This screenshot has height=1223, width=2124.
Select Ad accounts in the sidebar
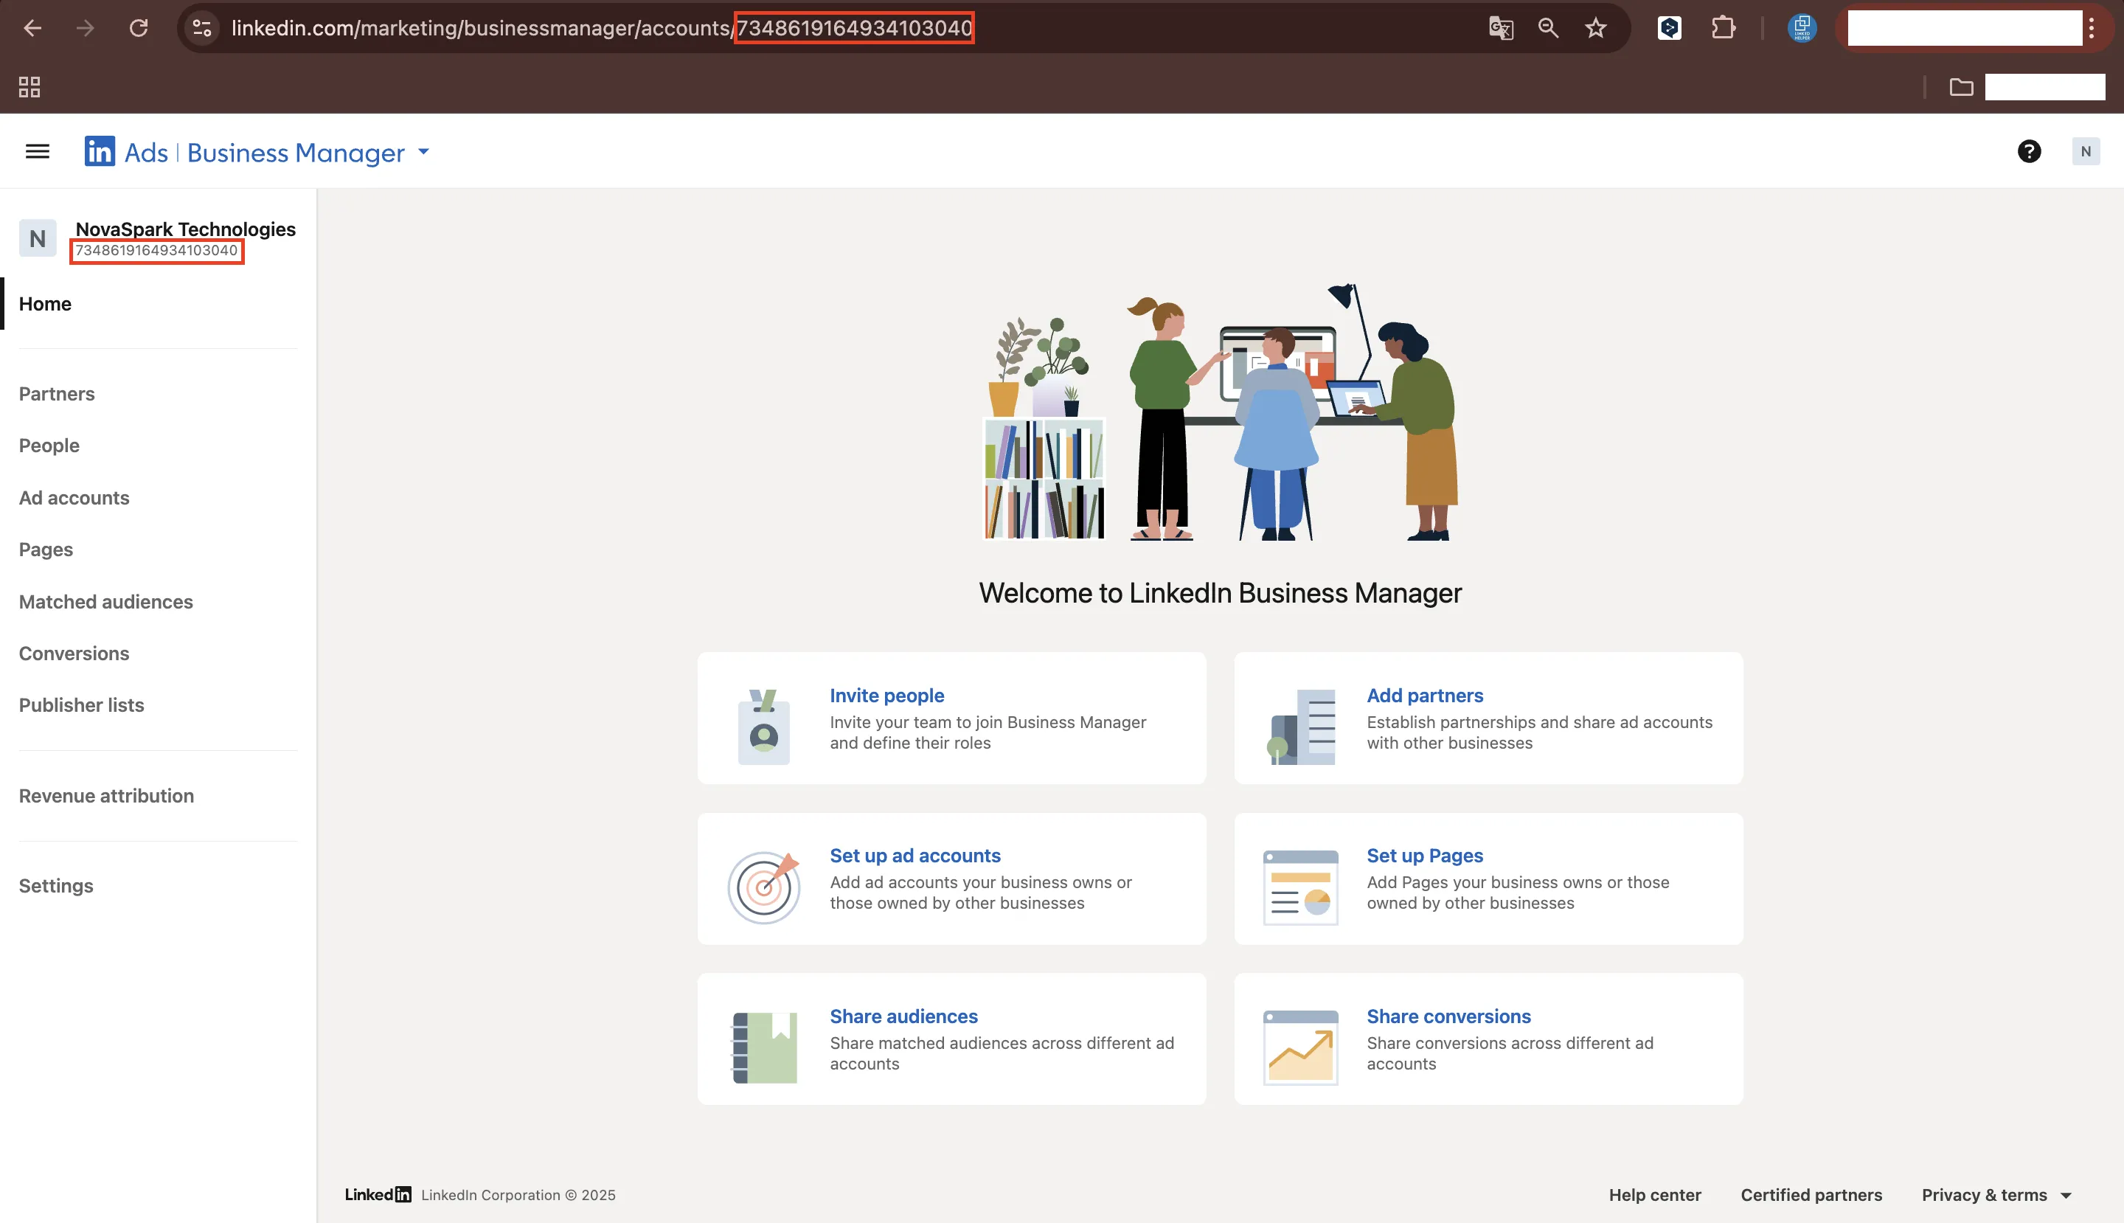pyautogui.click(x=74, y=497)
